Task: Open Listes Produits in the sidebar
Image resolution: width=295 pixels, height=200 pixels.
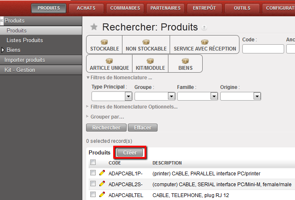Action: (25, 40)
